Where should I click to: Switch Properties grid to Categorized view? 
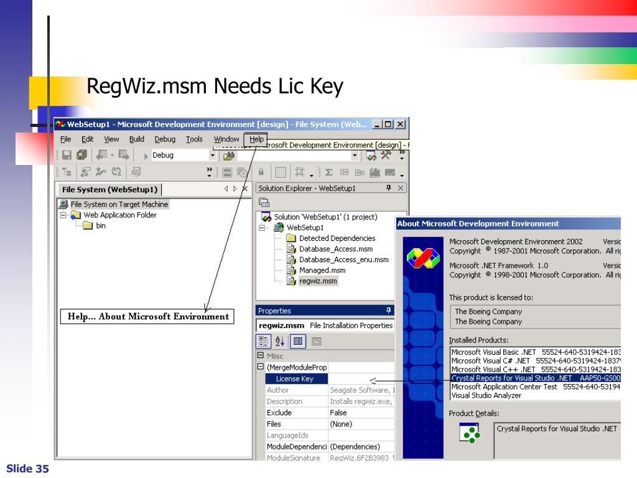coord(263,342)
